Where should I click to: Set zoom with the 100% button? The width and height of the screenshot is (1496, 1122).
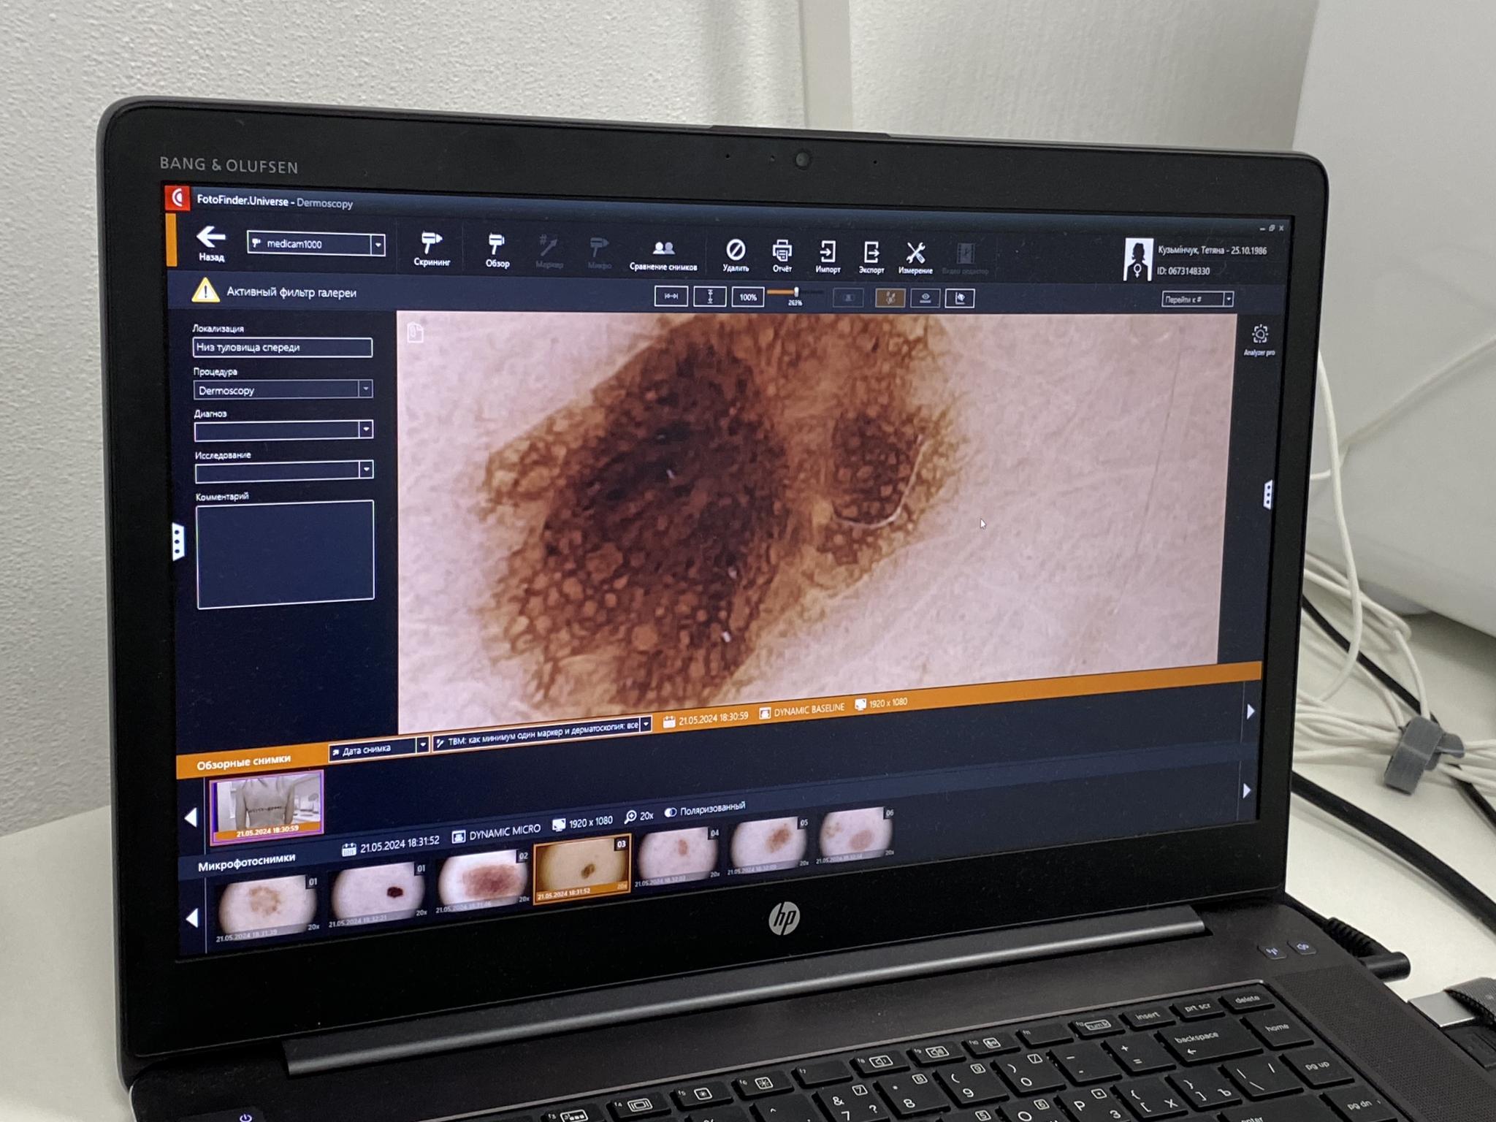pyautogui.click(x=747, y=297)
